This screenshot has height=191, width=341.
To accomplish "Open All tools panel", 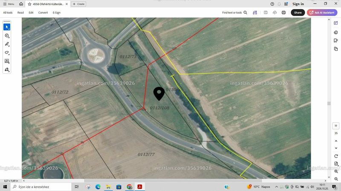I will coord(8,13).
